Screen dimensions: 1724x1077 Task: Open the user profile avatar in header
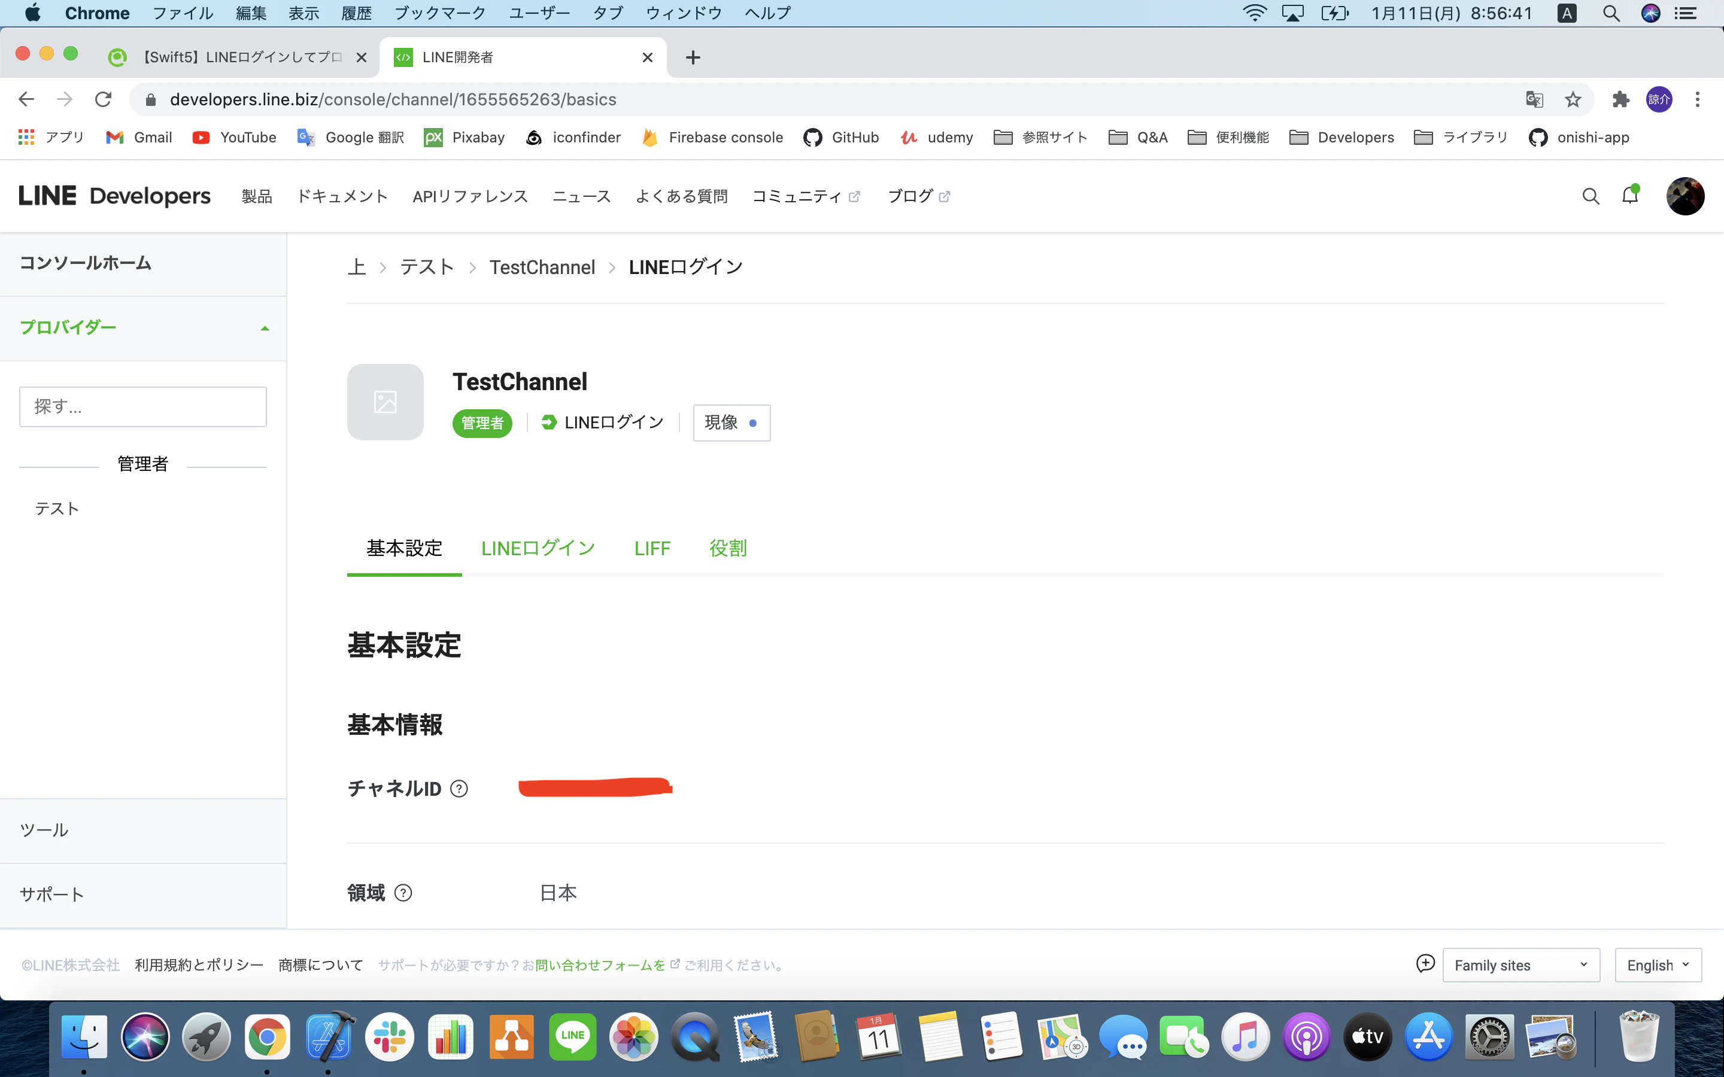click(x=1685, y=196)
